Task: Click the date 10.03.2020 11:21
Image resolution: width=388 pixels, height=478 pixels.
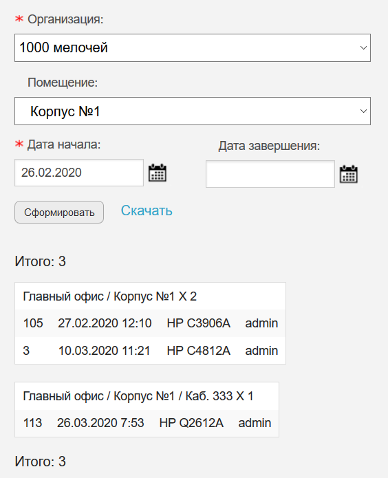Action: click(x=105, y=351)
